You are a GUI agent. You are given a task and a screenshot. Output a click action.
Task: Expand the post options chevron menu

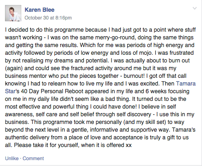click(x=195, y=8)
